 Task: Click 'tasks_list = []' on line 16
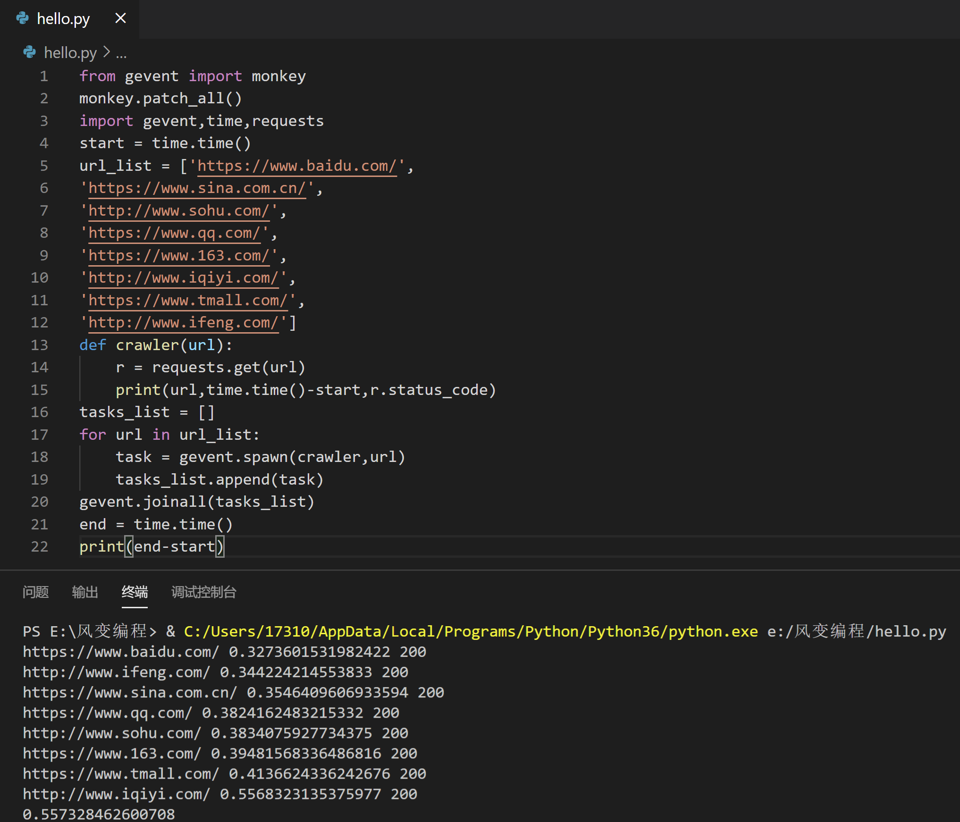147,412
